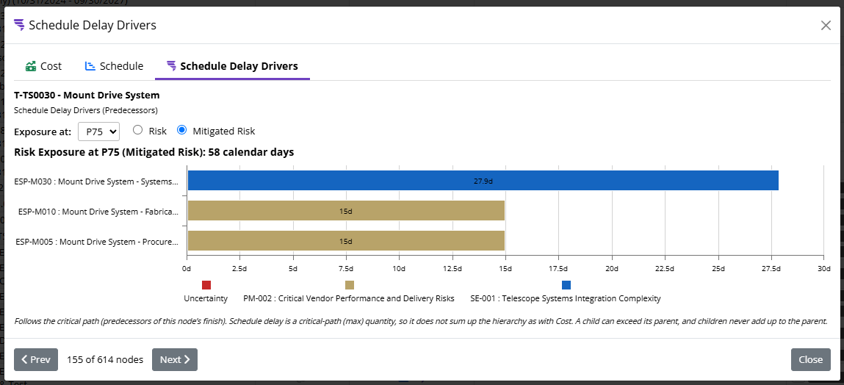Open the Exposure at P75 dropdown

pos(98,131)
